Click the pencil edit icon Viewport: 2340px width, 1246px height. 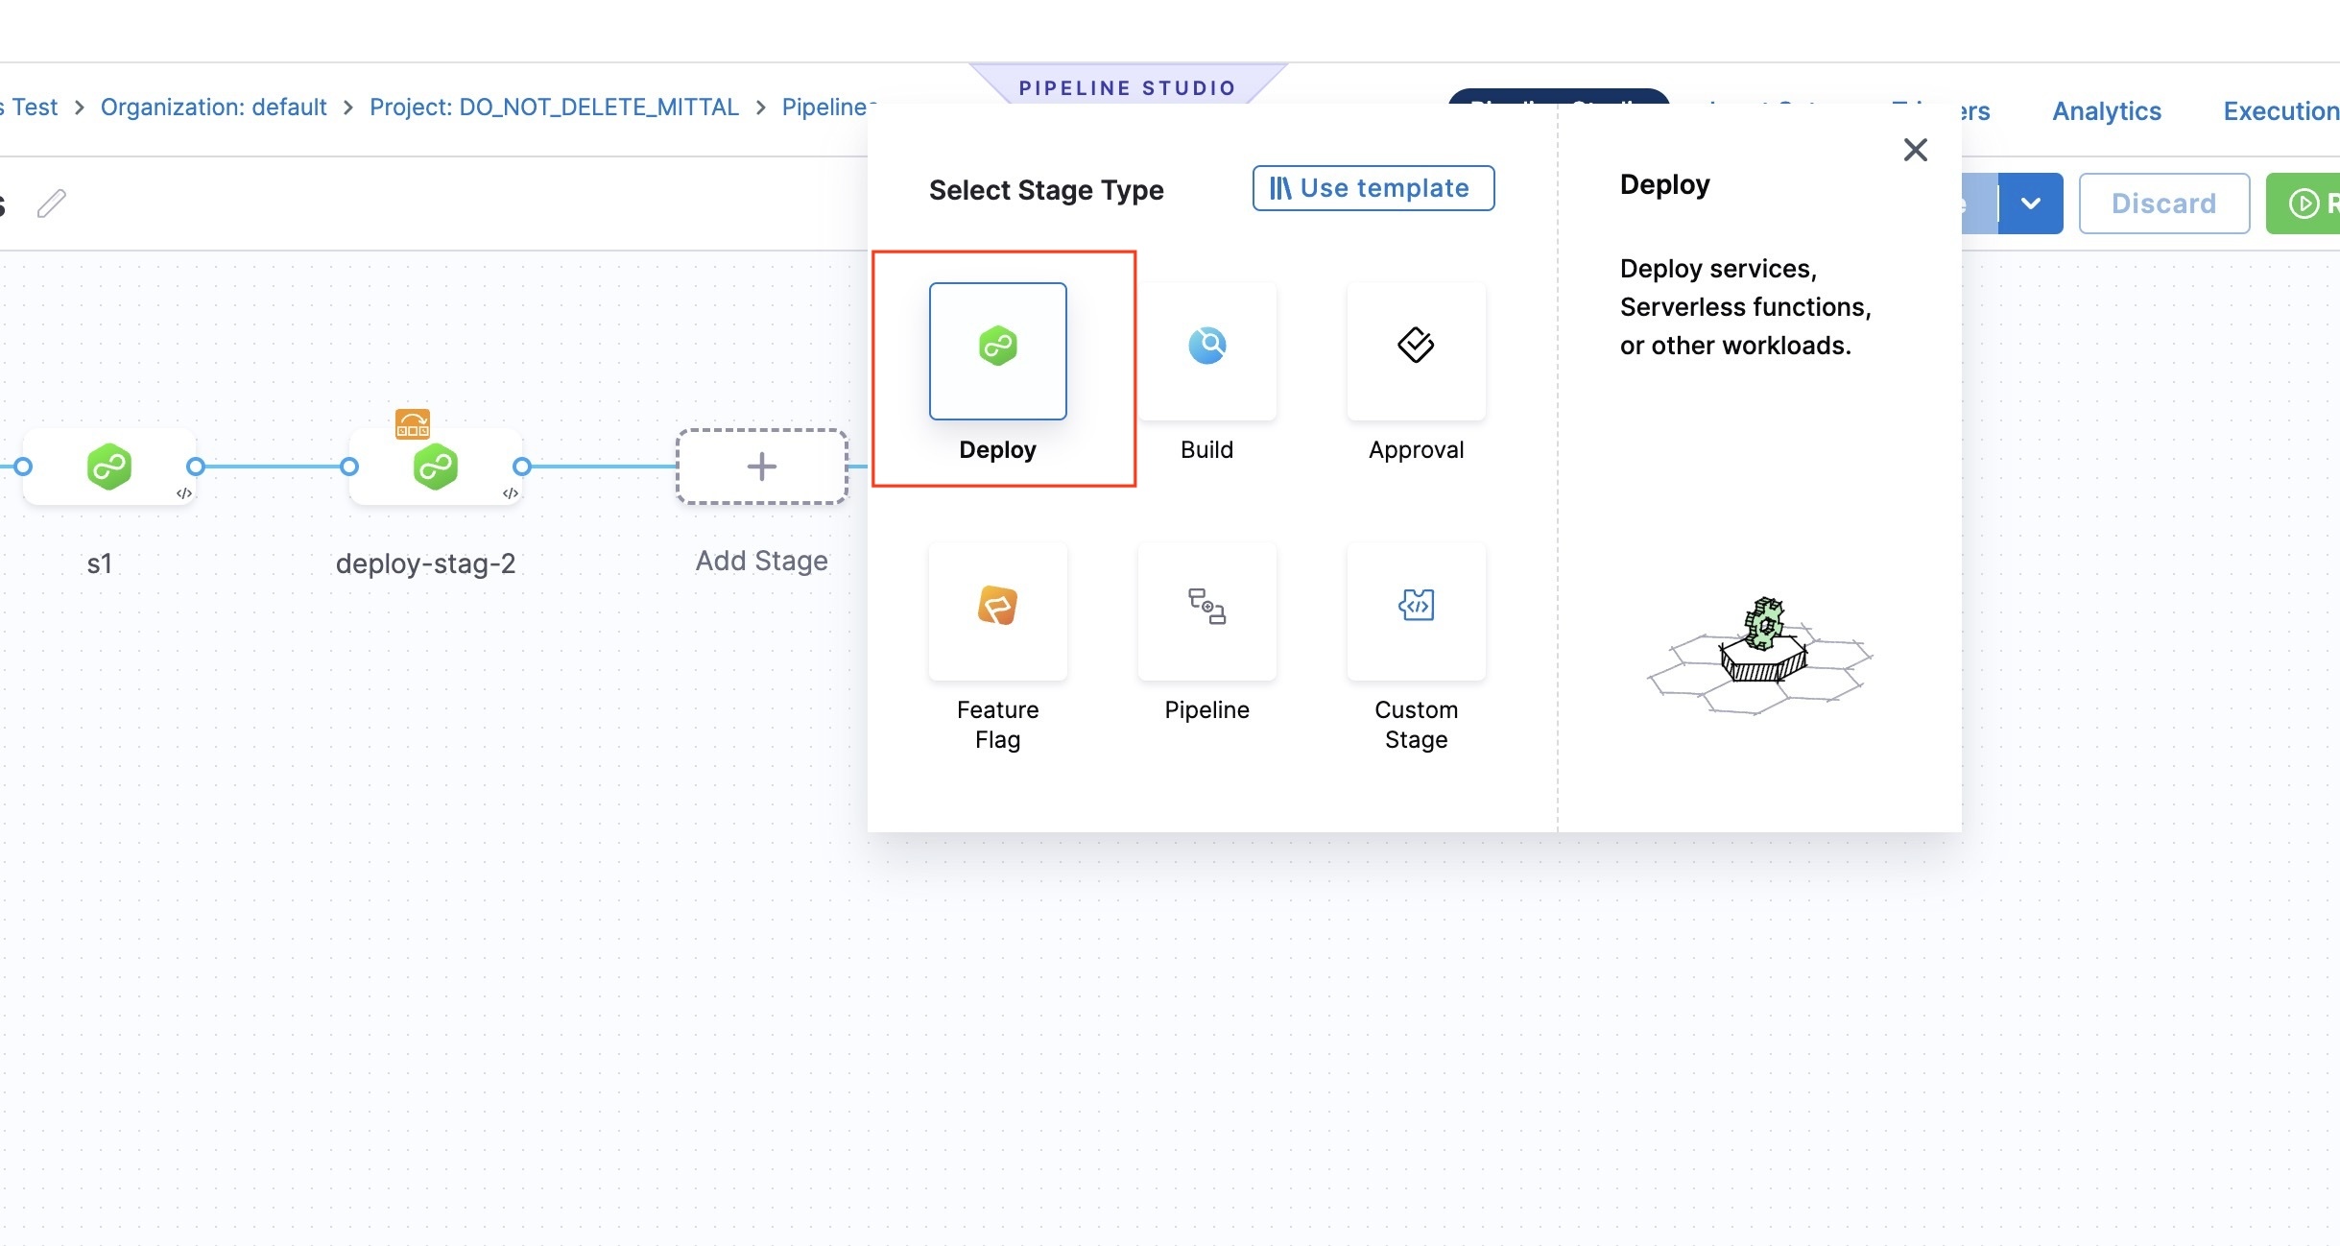[x=52, y=204]
